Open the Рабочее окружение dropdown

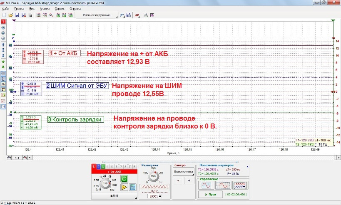pyautogui.click(x=97, y=15)
